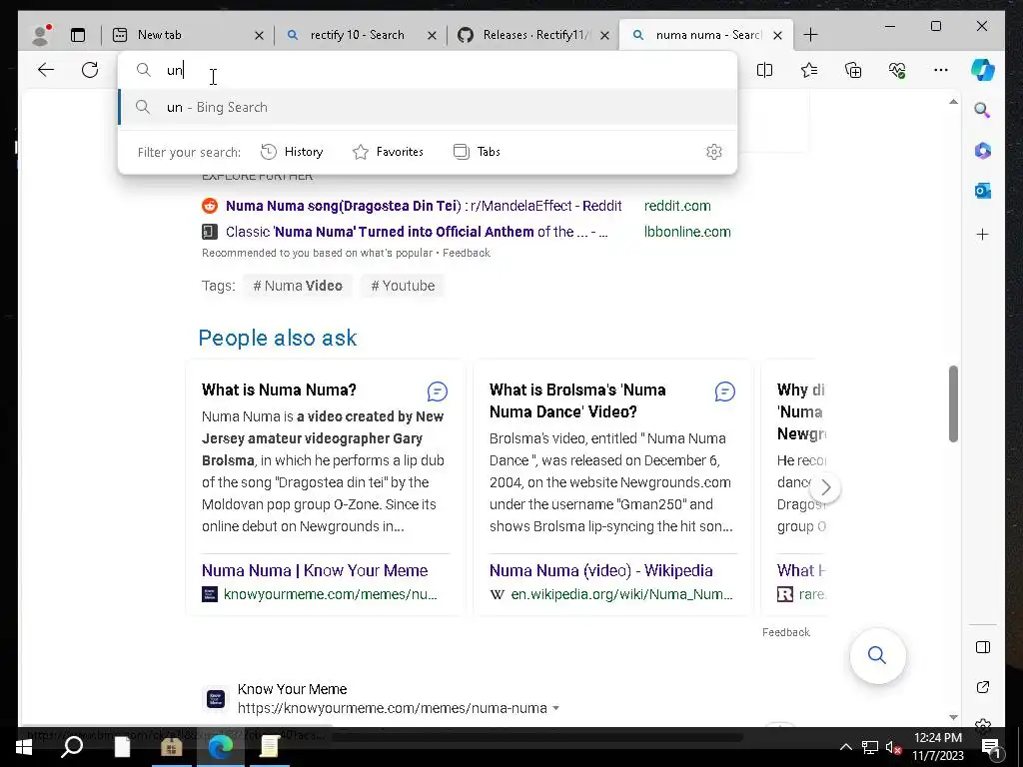Viewport: 1023px width, 767px height.
Task: Add a sidebar app with plus icon
Action: [983, 234]
